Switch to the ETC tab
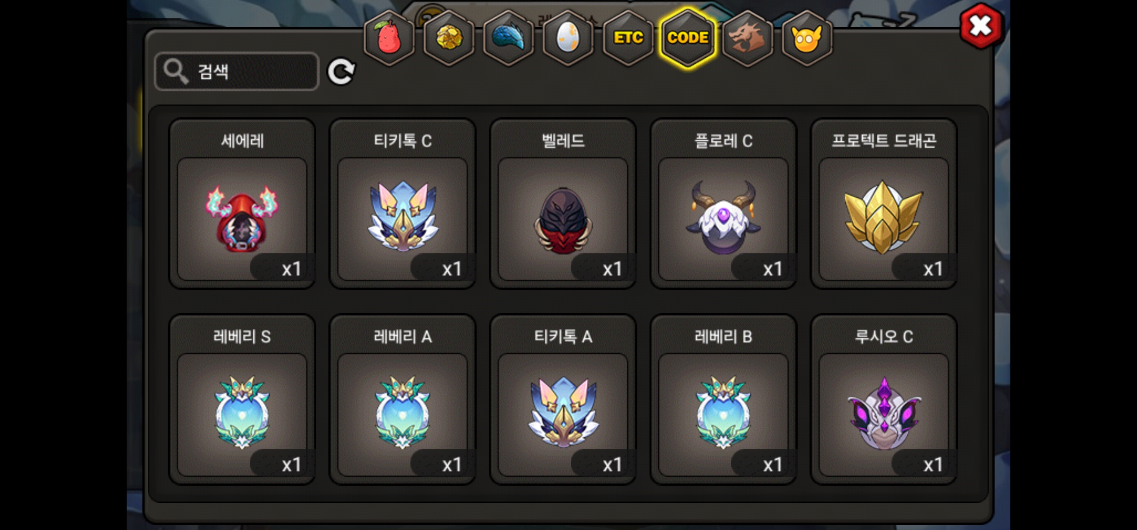The image size is (1137, 530). pos(628,38)
